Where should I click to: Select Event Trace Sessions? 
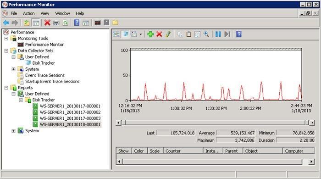point(45,75)
